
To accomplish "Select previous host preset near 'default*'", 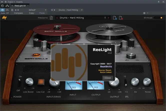I will pos(15,10).
